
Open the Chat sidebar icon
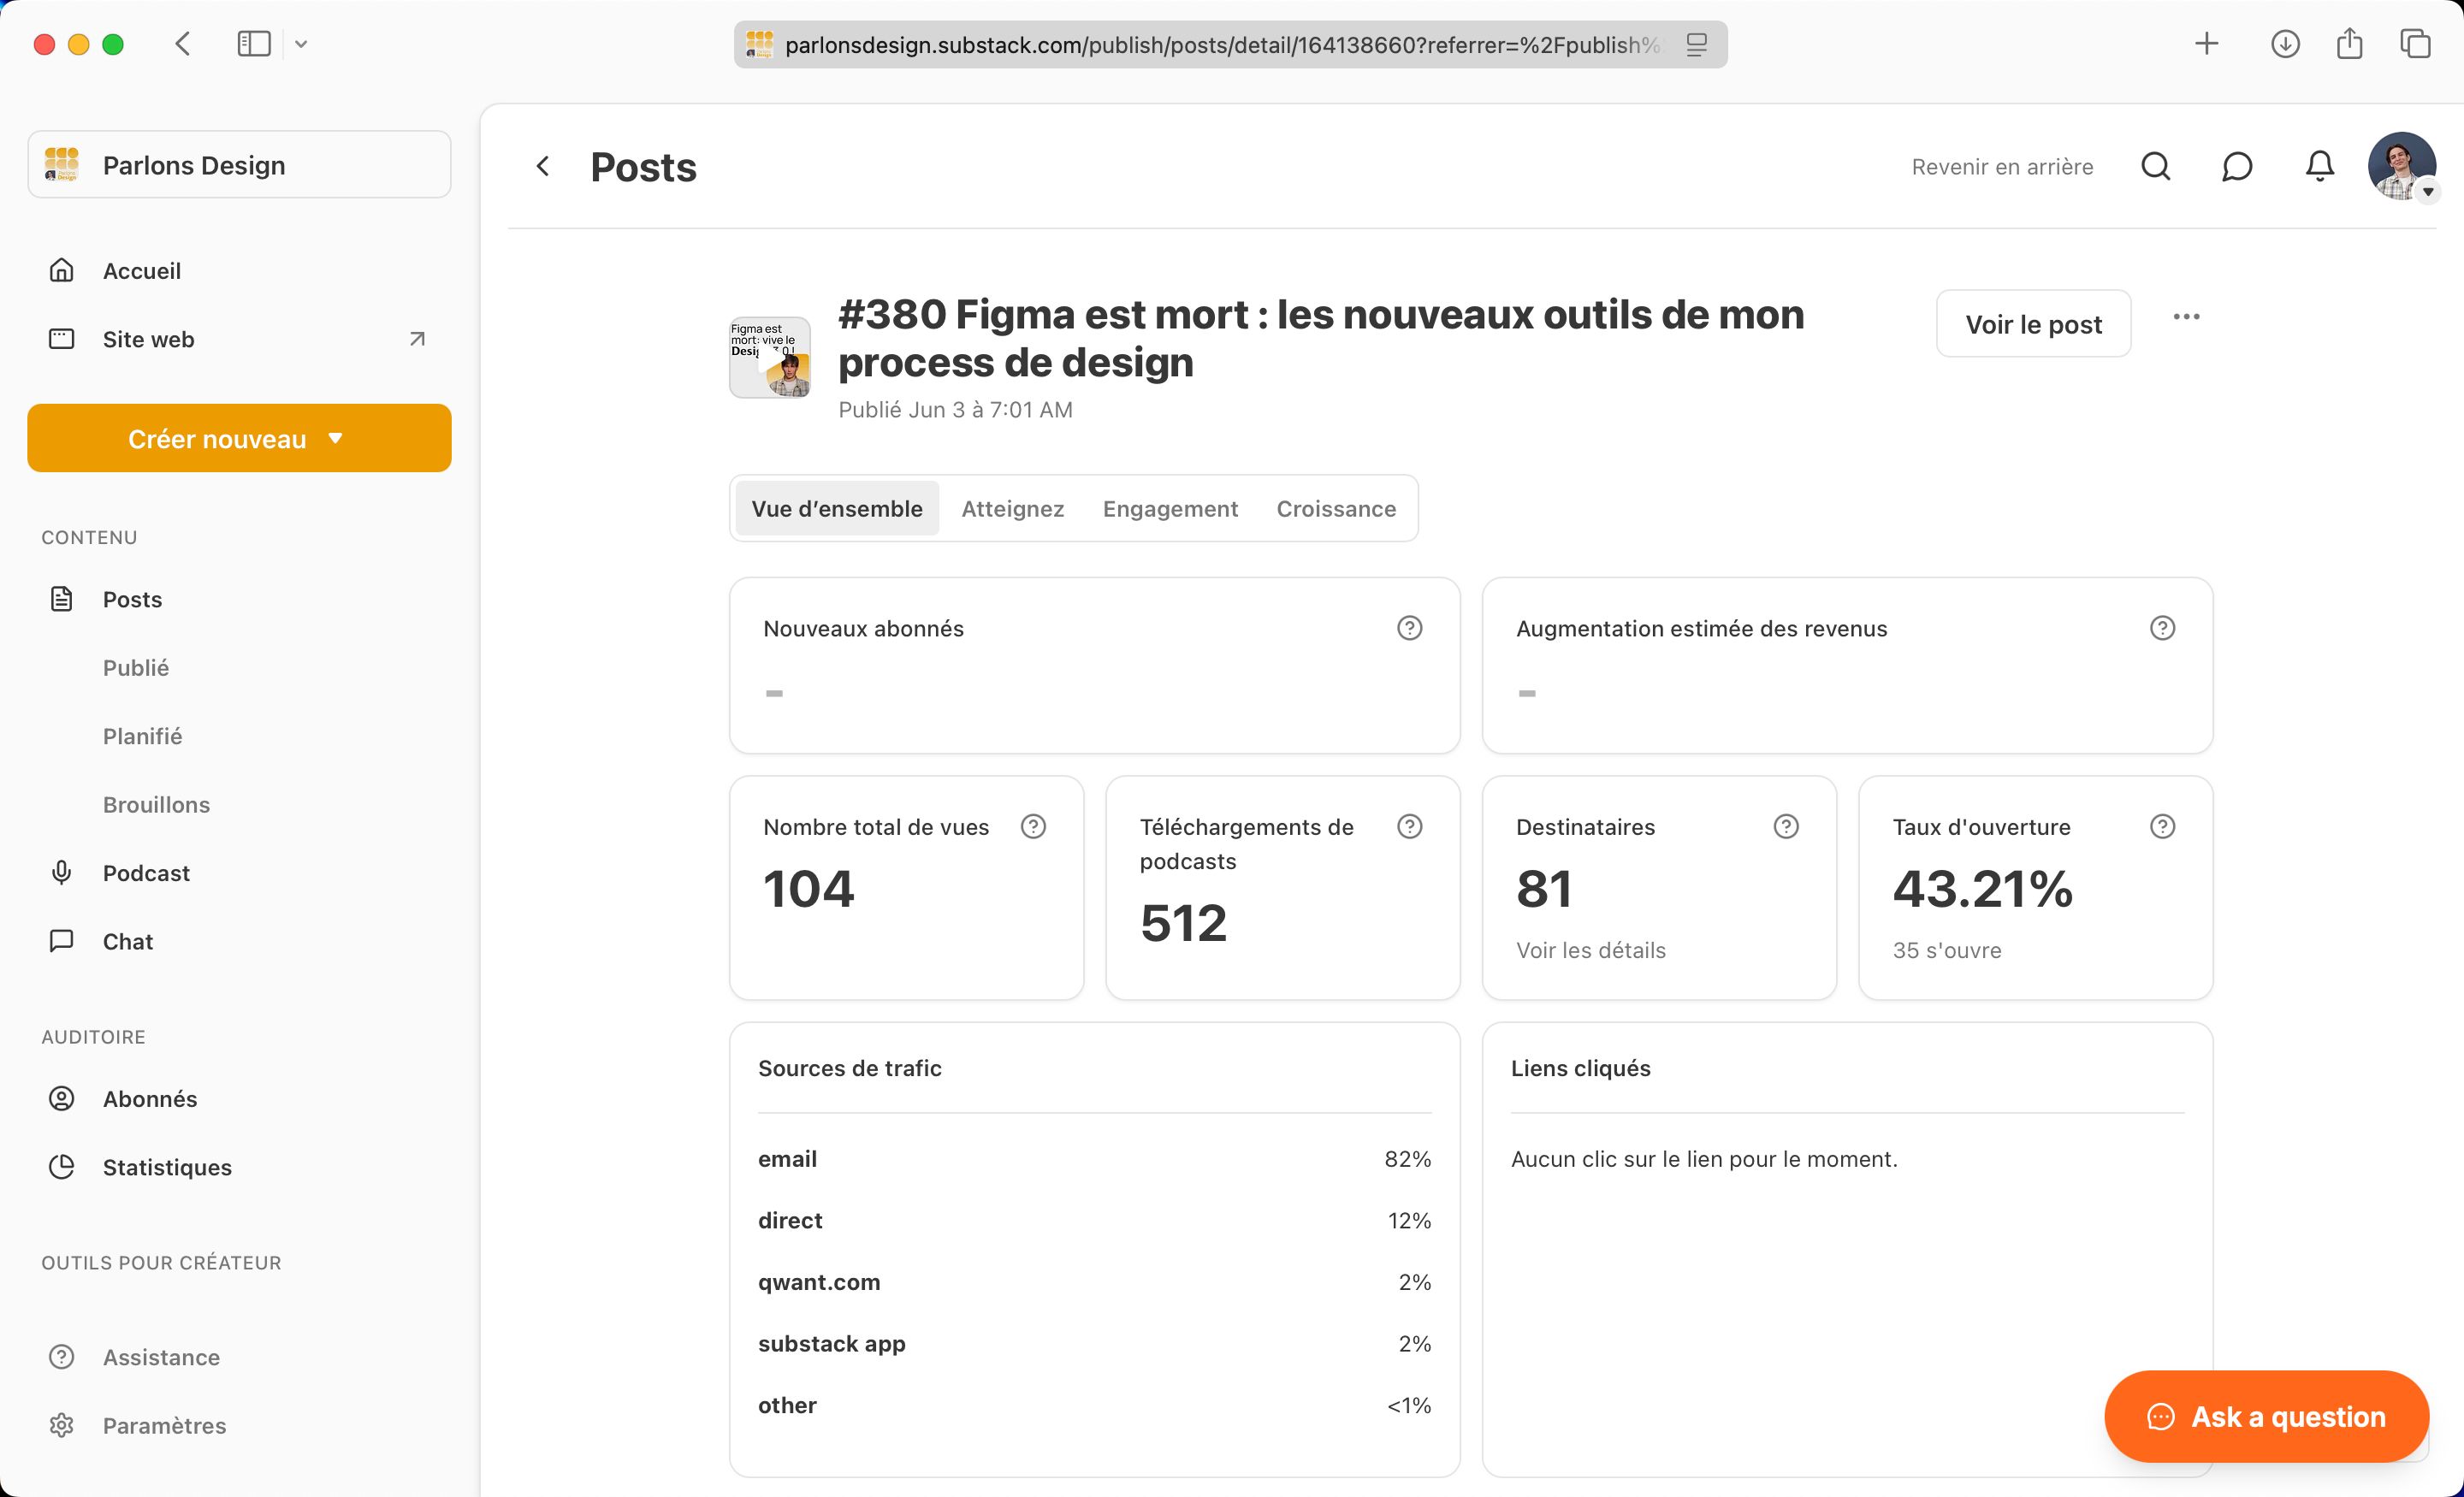pyautogui.click(x=62, y=941)
